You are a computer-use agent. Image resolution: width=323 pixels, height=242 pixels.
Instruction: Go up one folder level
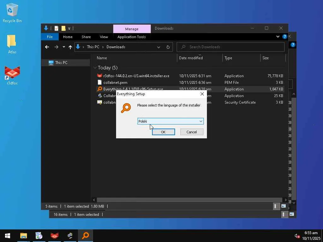(70, 47)
